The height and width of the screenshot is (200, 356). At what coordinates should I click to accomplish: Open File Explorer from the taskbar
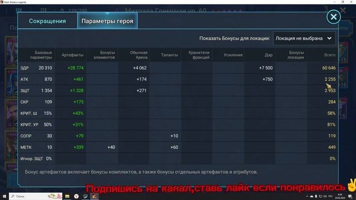click(x=67, y=196)
